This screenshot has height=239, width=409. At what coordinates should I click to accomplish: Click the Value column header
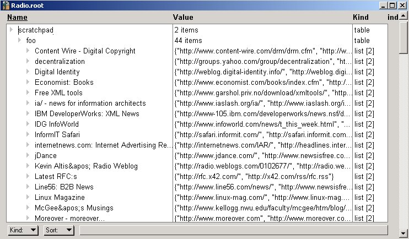tap(183, 17)
